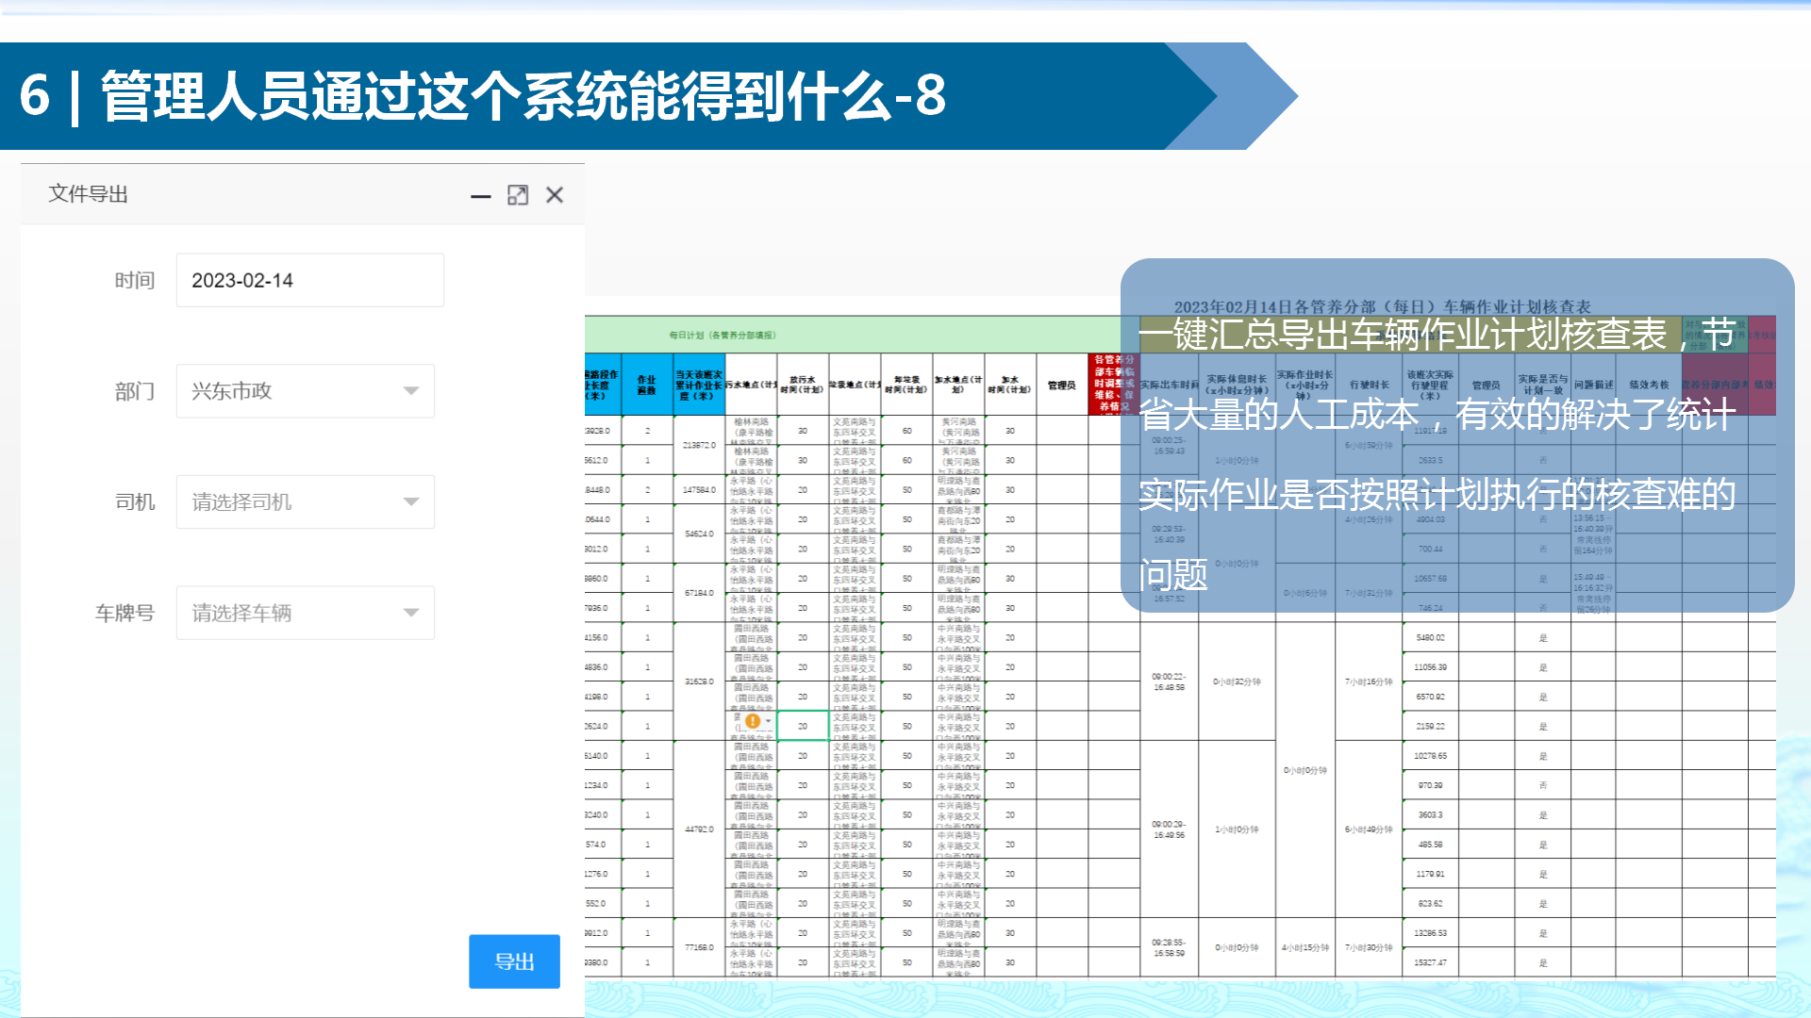The image size is (1811, 1018).
Task: Click the 7小时16分钟 driving duration cell
Action: [x=1369, y=681]
